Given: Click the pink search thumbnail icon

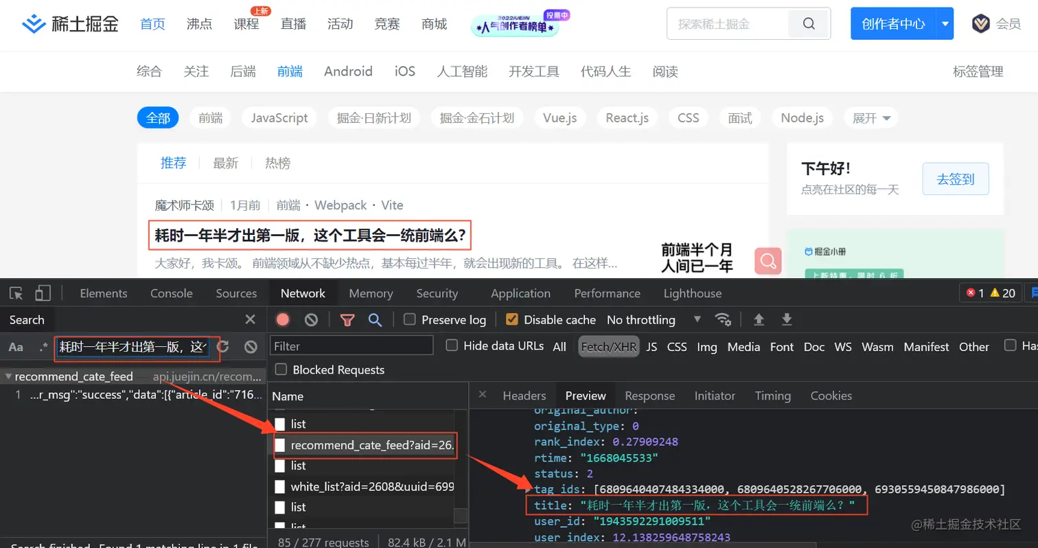Looking at the screenshot, I should (768, 261).
